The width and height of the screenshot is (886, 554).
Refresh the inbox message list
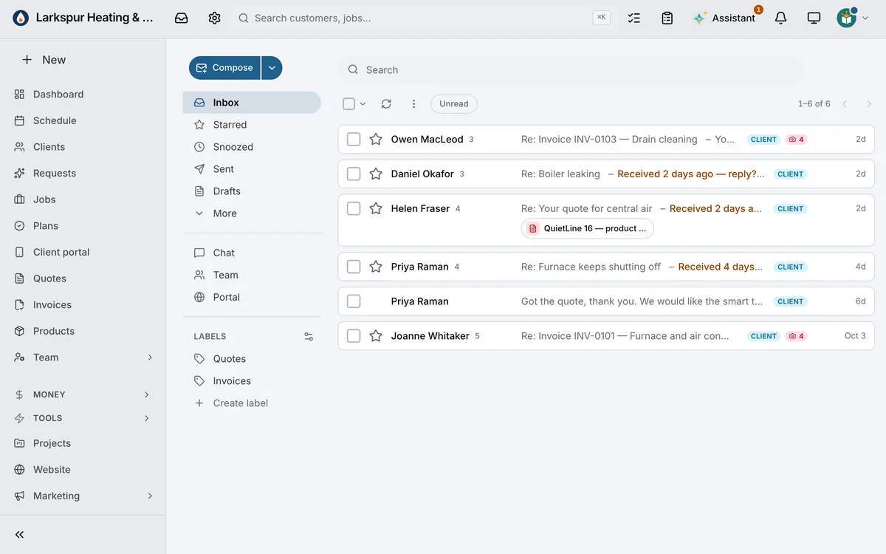click(x=386, y=104)
